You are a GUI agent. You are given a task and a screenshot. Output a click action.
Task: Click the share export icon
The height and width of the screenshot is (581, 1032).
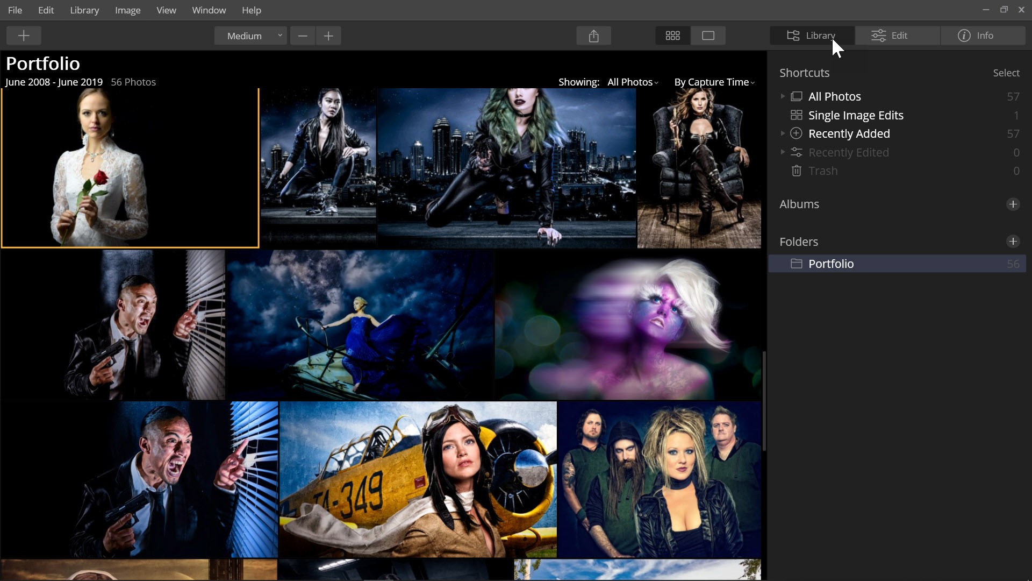593,36
